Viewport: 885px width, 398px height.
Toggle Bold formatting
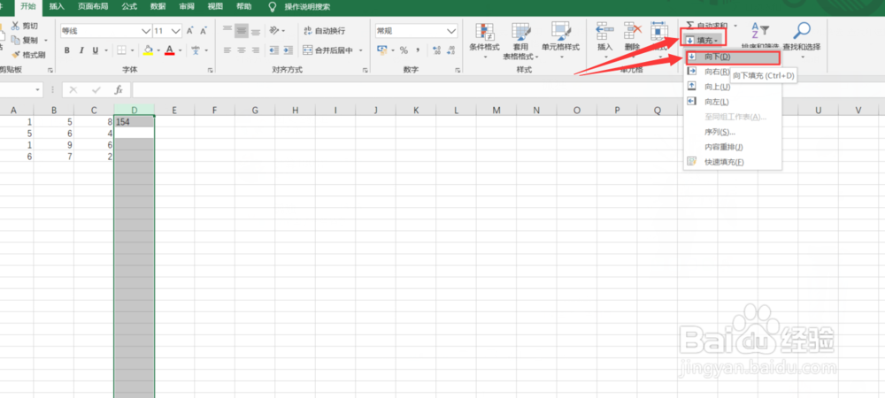click(x=66, y=50)
